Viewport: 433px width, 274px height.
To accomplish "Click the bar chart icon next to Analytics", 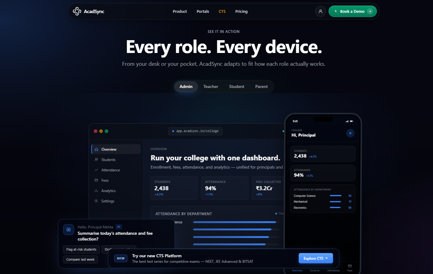I will pyautogui.click(x=96, y=191).
